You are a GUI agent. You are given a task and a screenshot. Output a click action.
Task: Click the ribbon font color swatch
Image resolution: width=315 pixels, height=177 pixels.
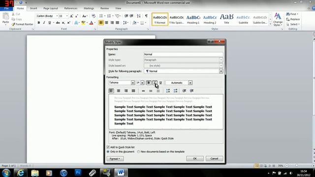click(91, 23)
